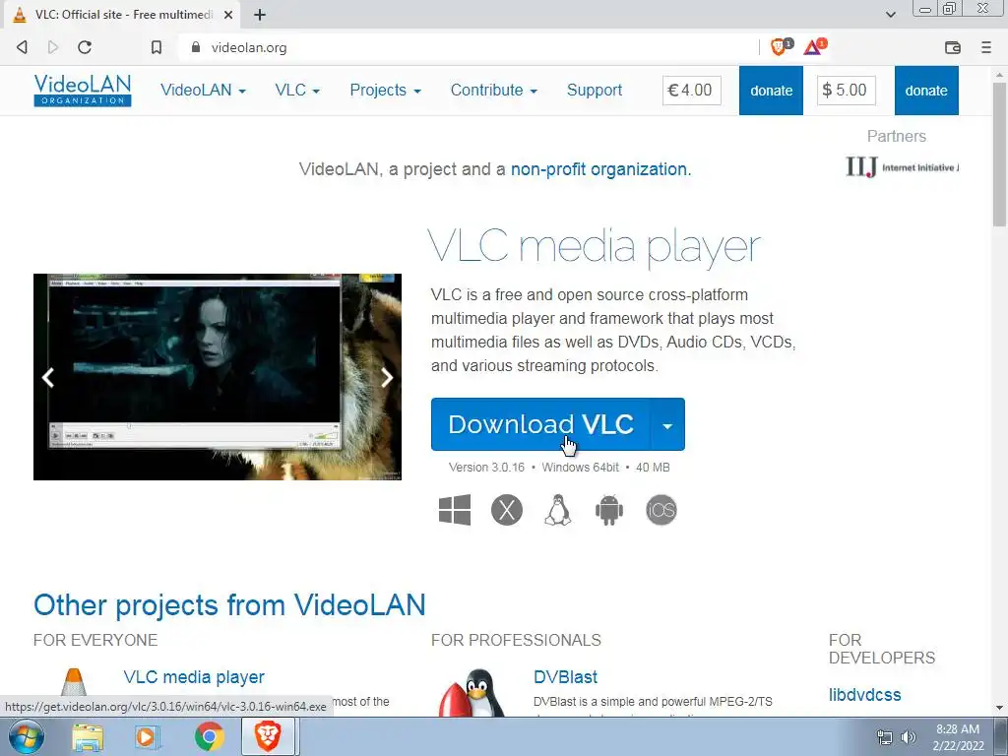
Task: Click donate button next to euro amount
Action: coord(771,91)
